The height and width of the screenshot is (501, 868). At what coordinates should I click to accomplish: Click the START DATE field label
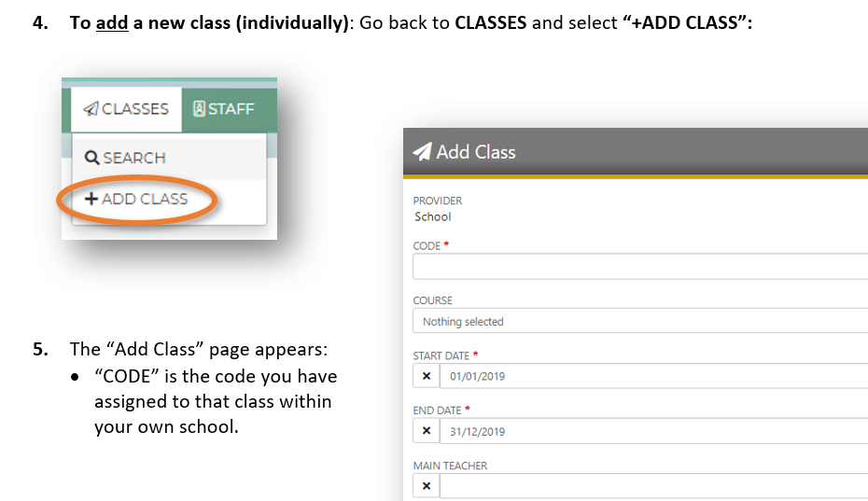(x=442, y=355)
